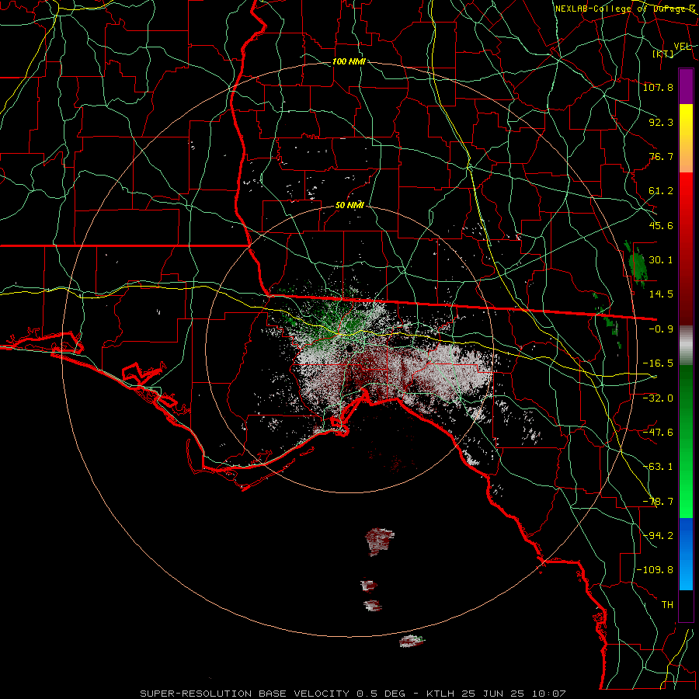This screenshot has height=699, width=699.
Task: Pick the gray near-zero segment of the color bar
Action: coord(686,346)
